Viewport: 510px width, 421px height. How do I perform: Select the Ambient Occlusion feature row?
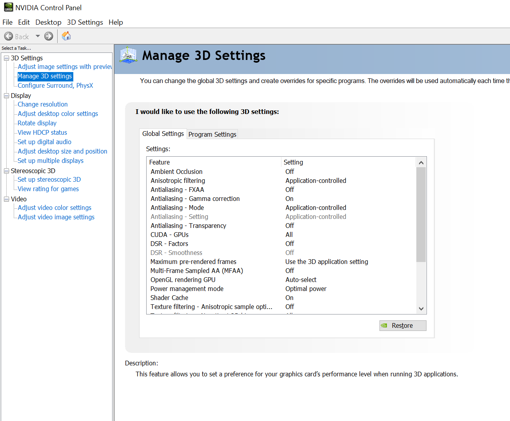pos(281,172)
